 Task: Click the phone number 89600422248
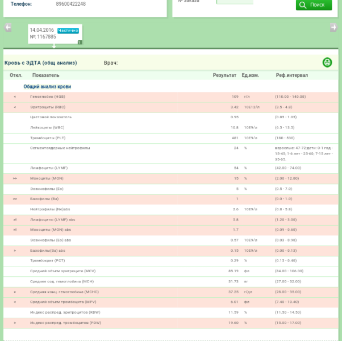pyautogui.click(x=71, y=4)
